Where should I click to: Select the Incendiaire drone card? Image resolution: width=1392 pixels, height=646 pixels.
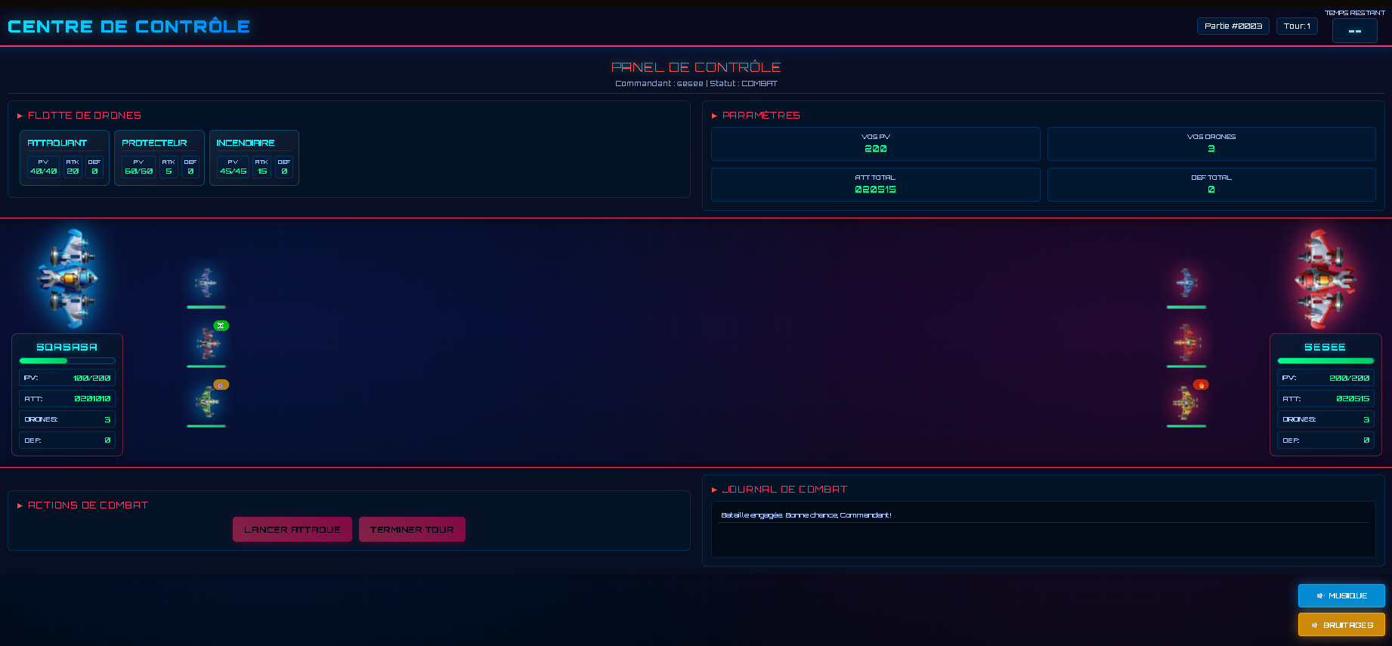[x=254, y=157]
